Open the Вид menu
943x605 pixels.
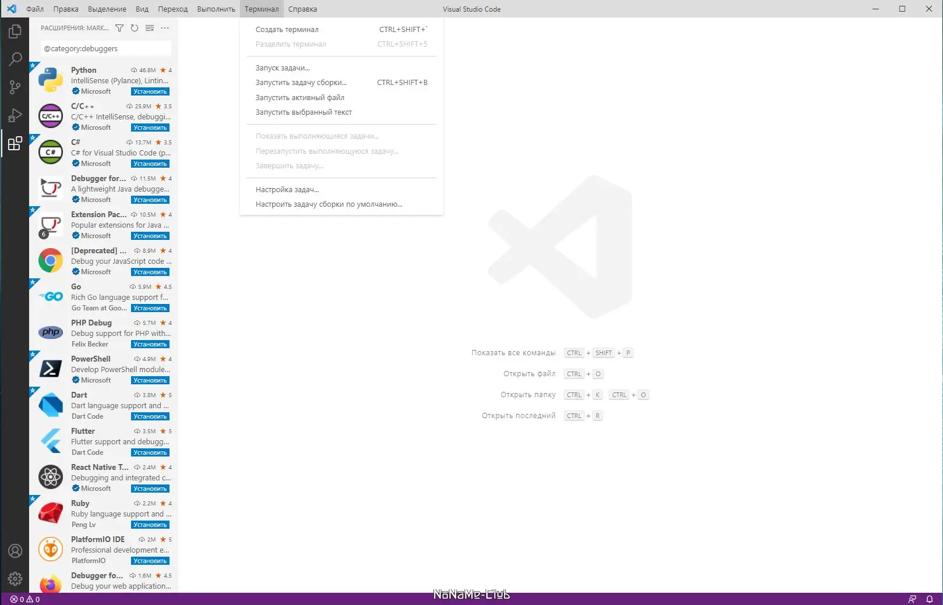[142, 9]
